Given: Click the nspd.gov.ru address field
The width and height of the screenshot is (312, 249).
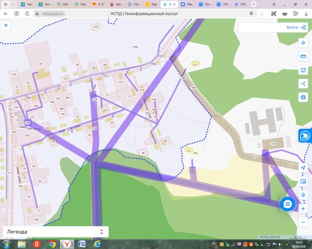Looking at the screenshot, I should (x=52, y=14).
